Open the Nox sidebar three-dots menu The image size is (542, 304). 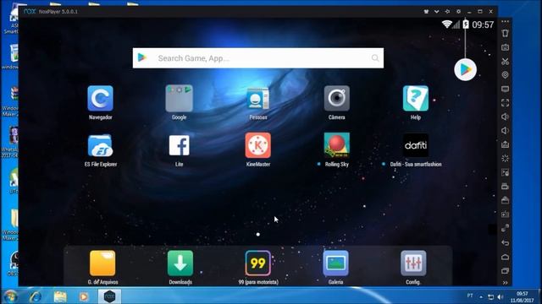[505, 21]
